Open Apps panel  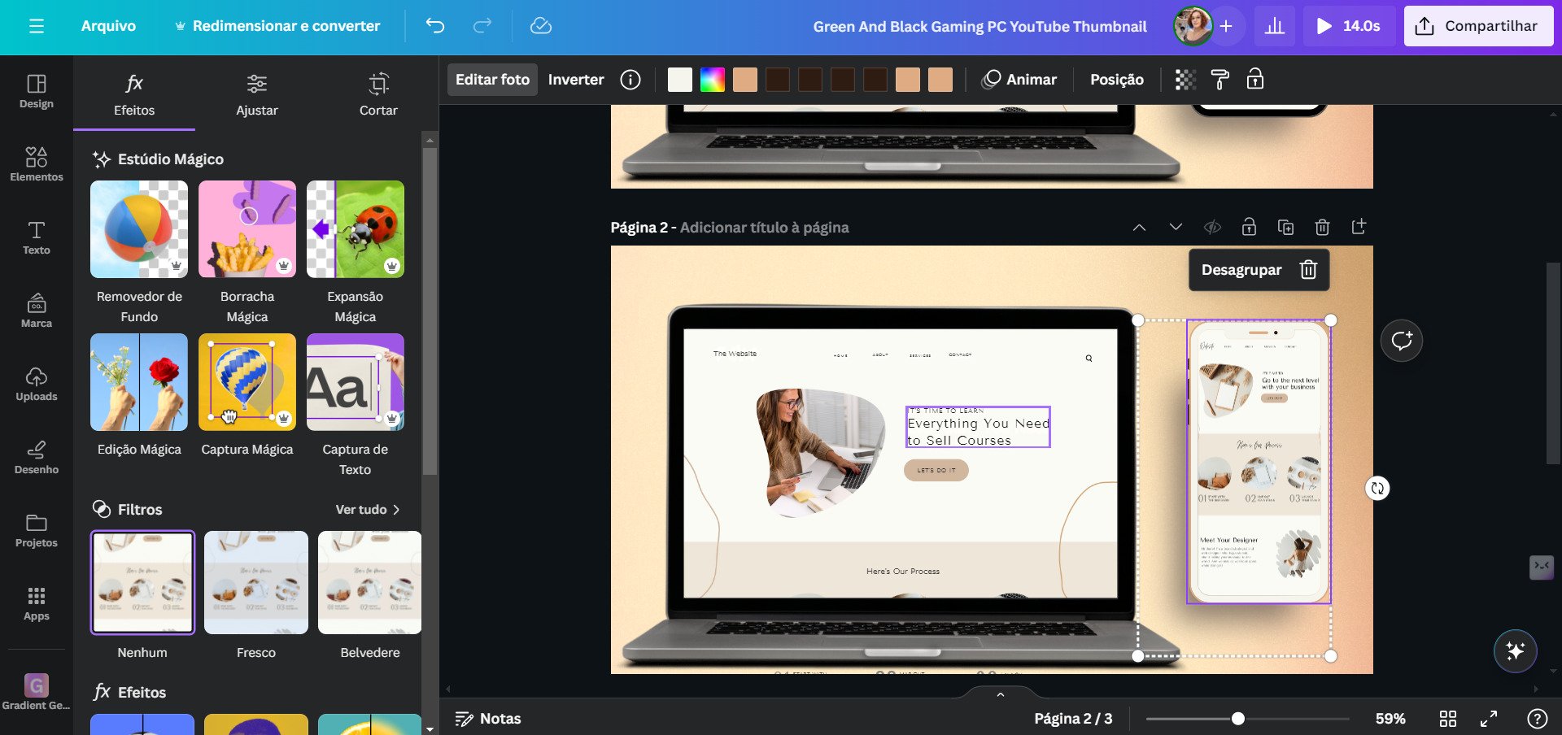37,604
